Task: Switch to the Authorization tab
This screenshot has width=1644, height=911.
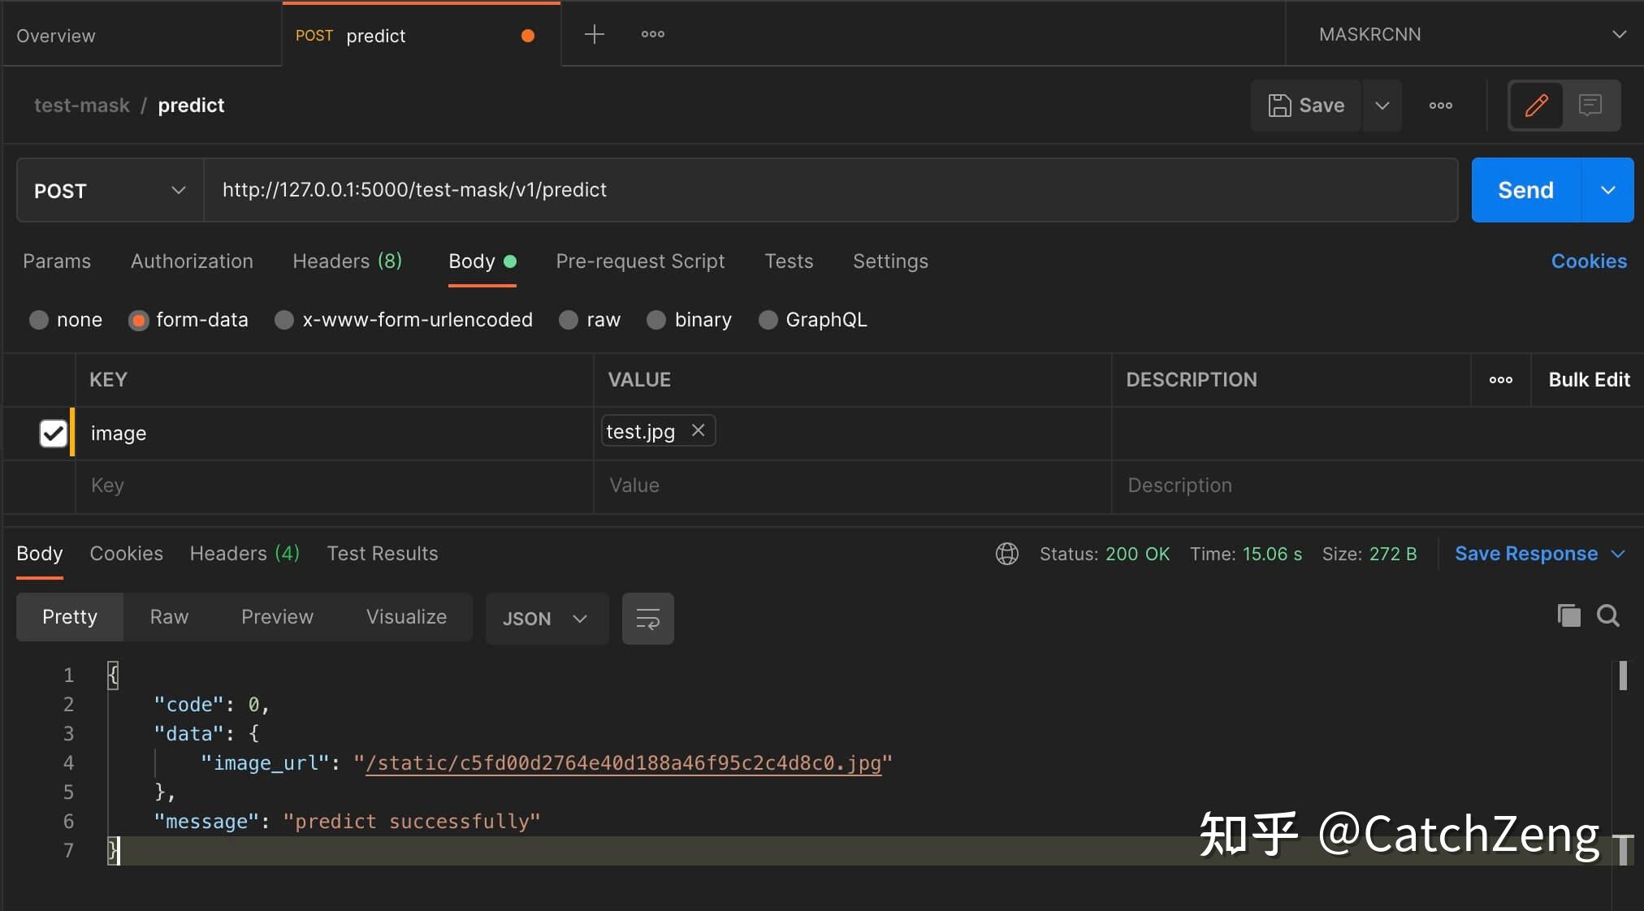Action: point(192,261)
